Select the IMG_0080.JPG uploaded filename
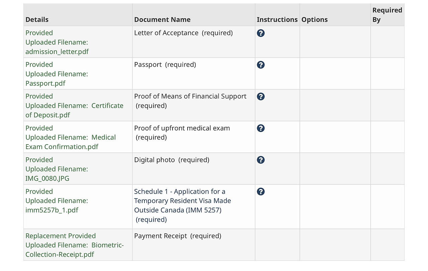This screenshot has height=271, width=428. pos(47,179)
